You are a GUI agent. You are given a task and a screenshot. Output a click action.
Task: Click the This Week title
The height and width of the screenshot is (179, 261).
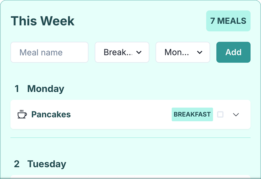[x=43, y=21]
